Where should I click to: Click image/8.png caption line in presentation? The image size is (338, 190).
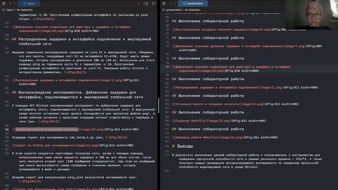tap(239, 30)
